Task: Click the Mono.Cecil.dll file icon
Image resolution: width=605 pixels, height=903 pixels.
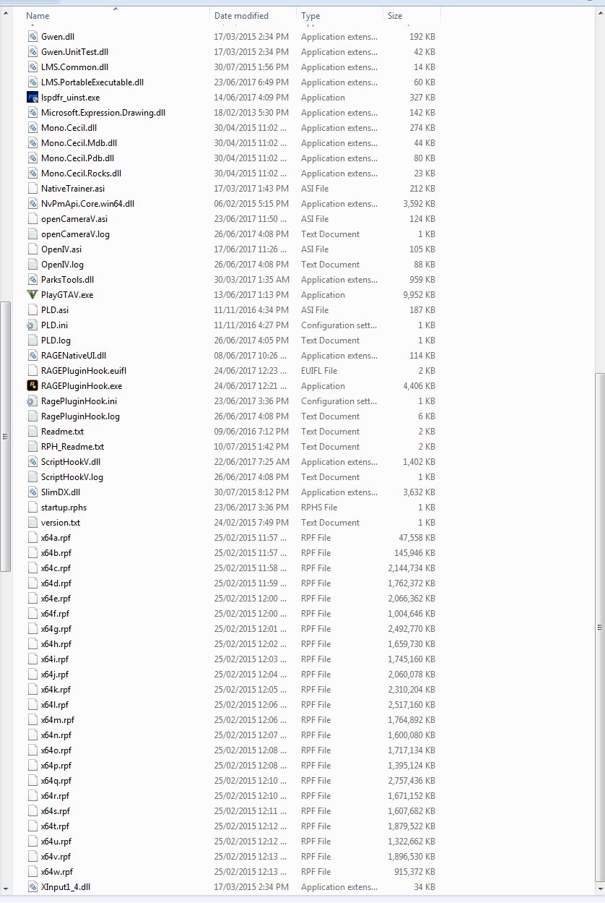Action: (32, 127)
